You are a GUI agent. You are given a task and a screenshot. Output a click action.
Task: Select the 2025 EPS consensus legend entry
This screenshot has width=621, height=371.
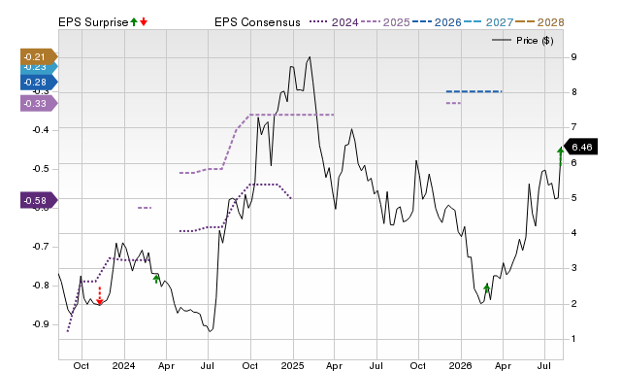pyautogui.click(x=385, y=22)
